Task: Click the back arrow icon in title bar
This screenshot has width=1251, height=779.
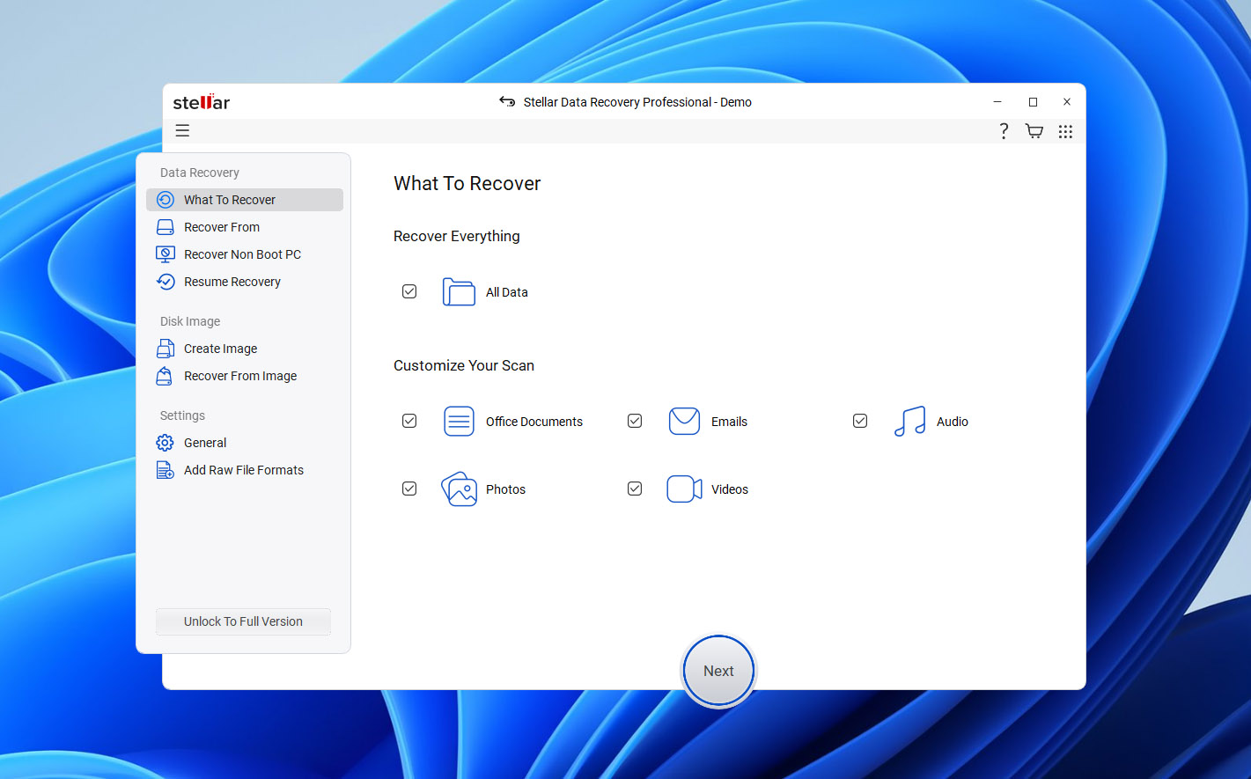Action: tap(507, 102)
